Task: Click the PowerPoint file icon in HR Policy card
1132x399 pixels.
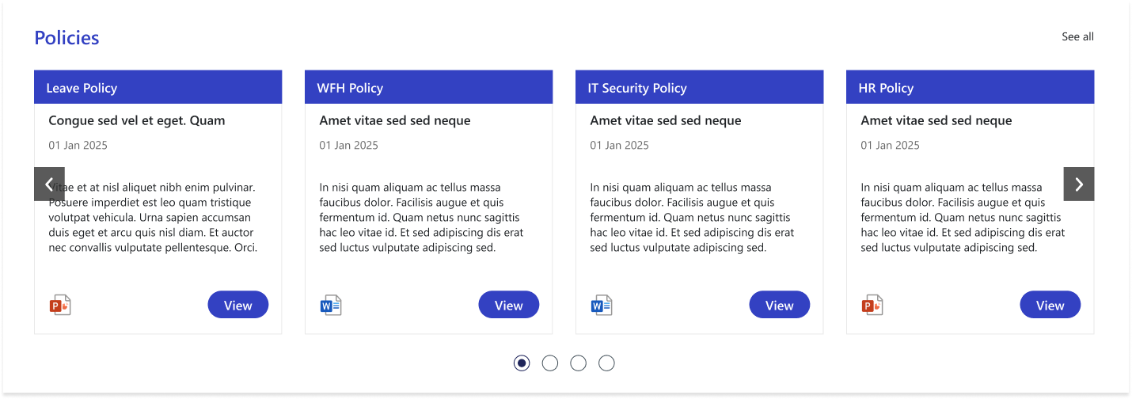Action: (872, 305)
